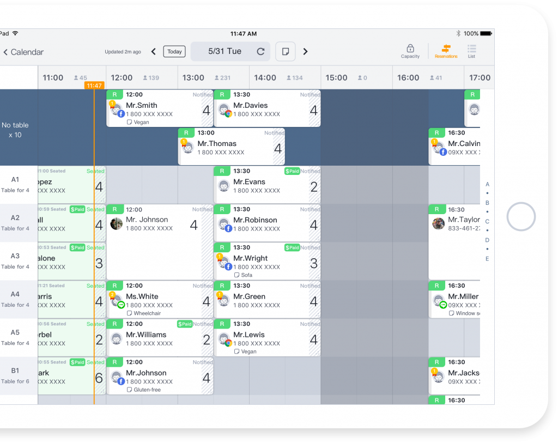Click the green R badge on Mr.Thomas's card

click(186, 132)
